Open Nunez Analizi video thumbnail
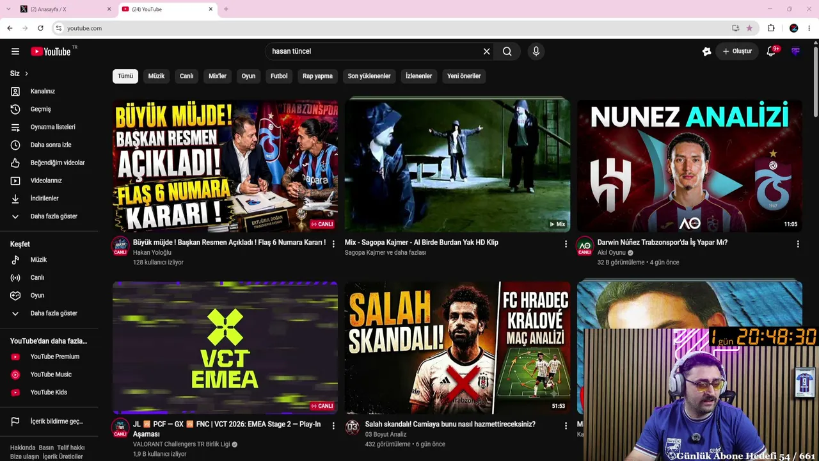819x461 pixels. [690, 166]
